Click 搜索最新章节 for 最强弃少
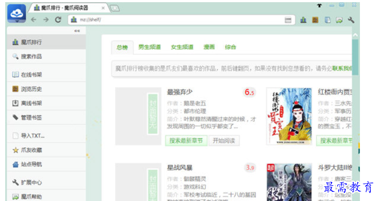 point(186,141)
